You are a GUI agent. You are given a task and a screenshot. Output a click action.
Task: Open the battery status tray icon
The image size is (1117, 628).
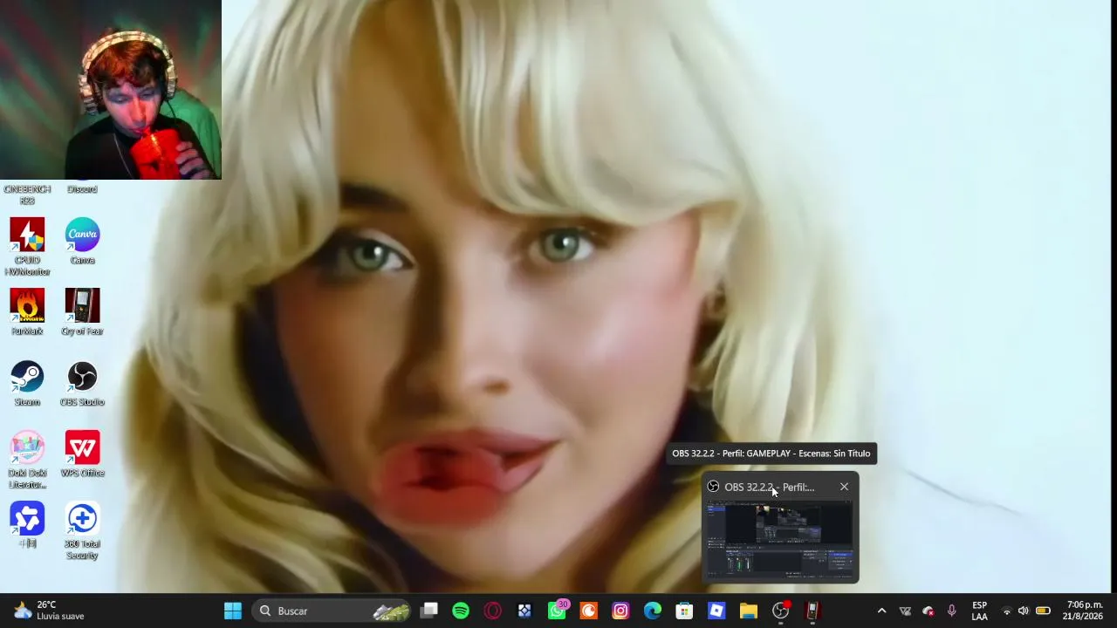[1043, 611]
